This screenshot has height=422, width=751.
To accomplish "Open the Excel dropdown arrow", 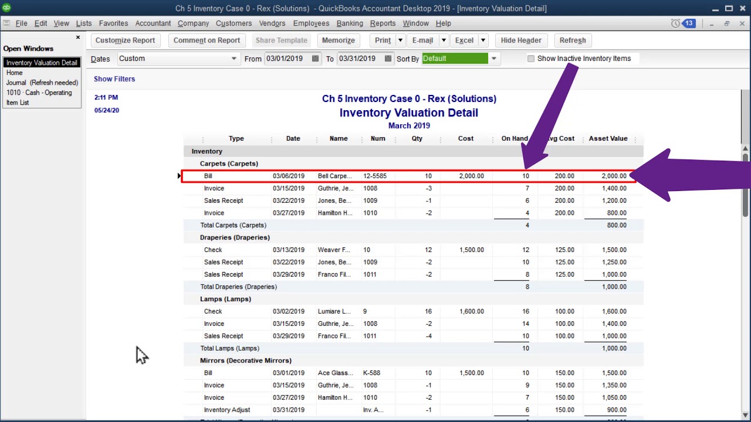I will pyautogui.click(x=483, y=40).
